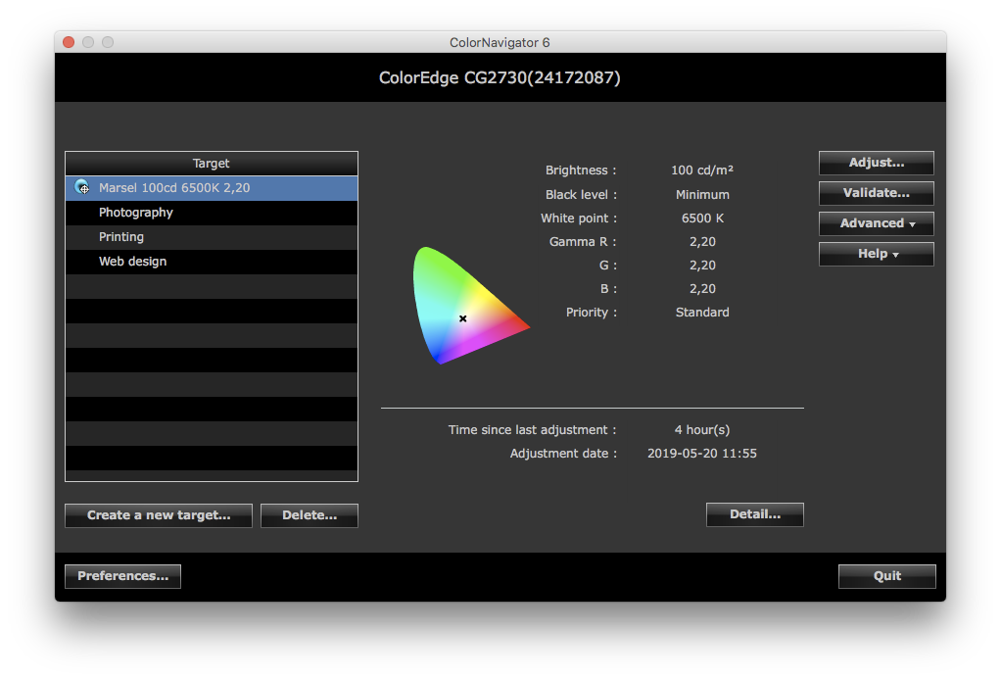
Task: Click the adjustment date 2019-05-20 11:55
Action: (702, 454)
